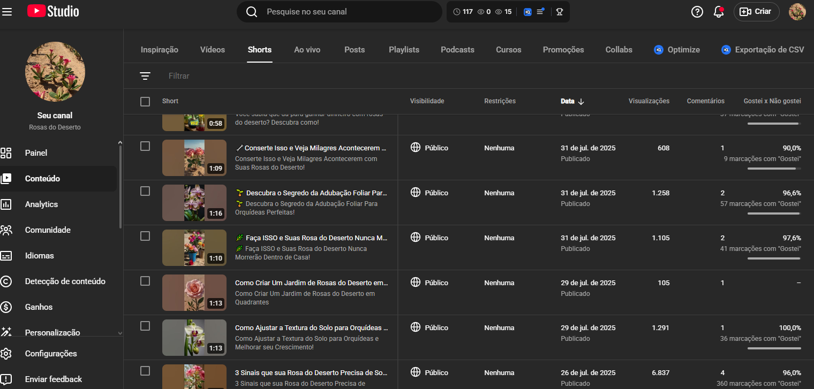The image size is (814, 389).
Task: Open 'Descubra o Segredo da Adubação Foliar' title
Action: point(316,193)
